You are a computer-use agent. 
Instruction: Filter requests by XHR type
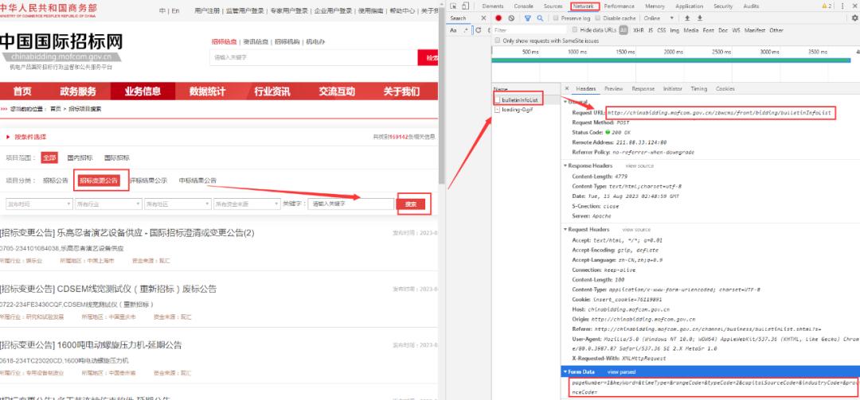pyautogui.click(x=639, y=30)
